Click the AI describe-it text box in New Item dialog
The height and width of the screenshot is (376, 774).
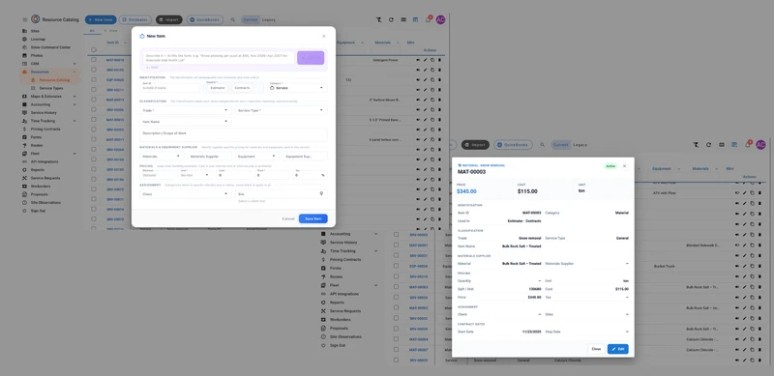(219, 58)
